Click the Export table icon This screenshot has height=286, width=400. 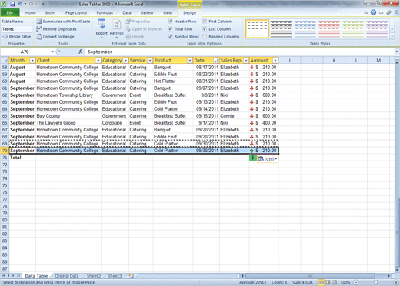102,25
